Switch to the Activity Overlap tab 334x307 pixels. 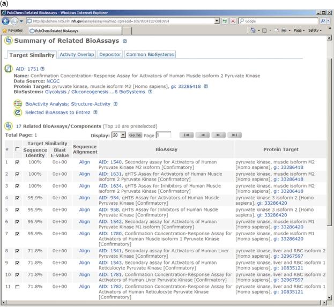(77, 54)
